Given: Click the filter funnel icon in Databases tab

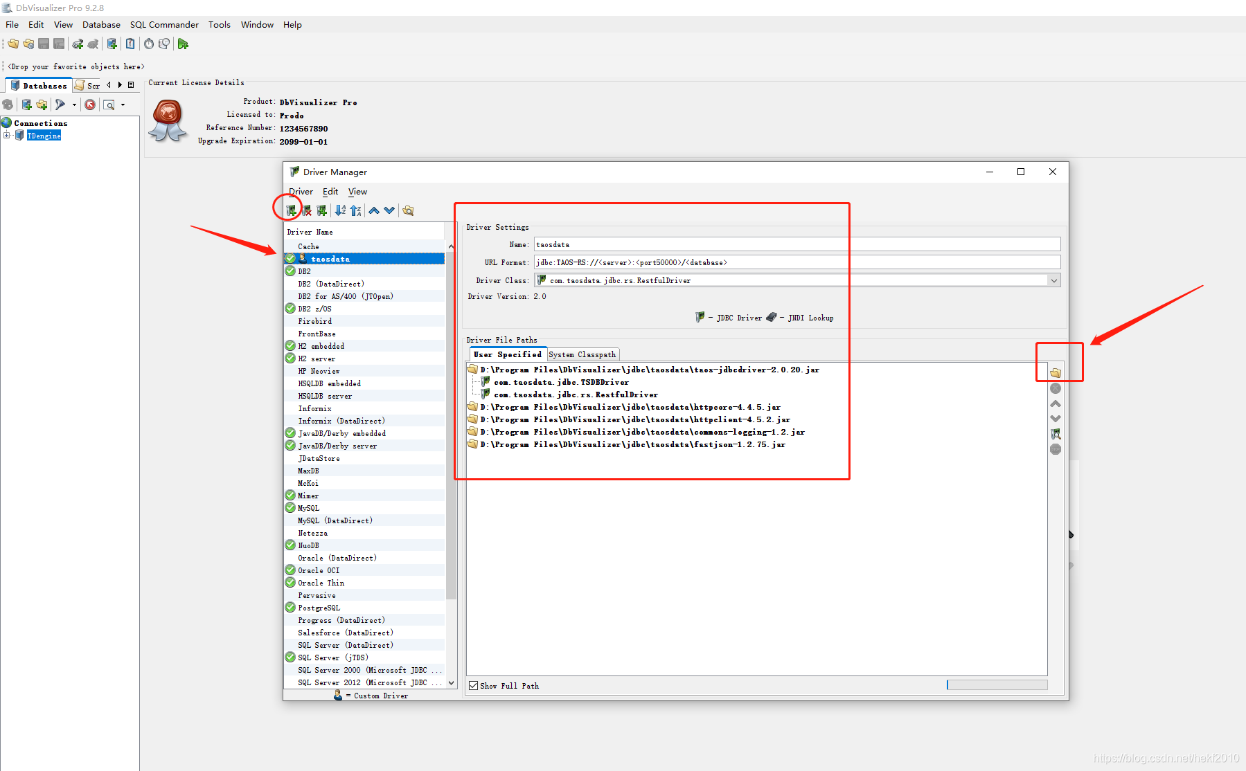Looking at the screenshot, I should [x=60, y=105].
